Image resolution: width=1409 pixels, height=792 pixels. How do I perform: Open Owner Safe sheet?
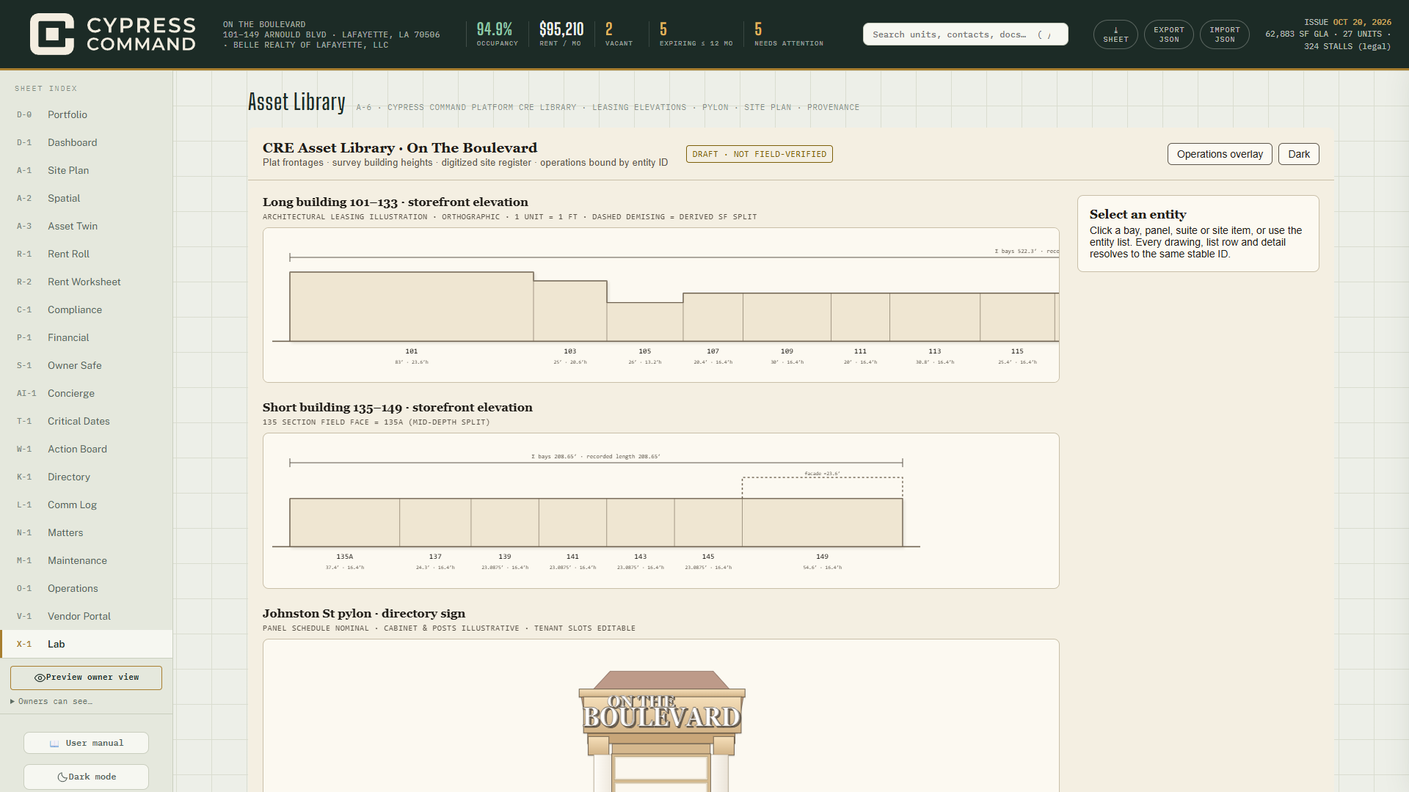pyautogui.click(x=87, y=366)
